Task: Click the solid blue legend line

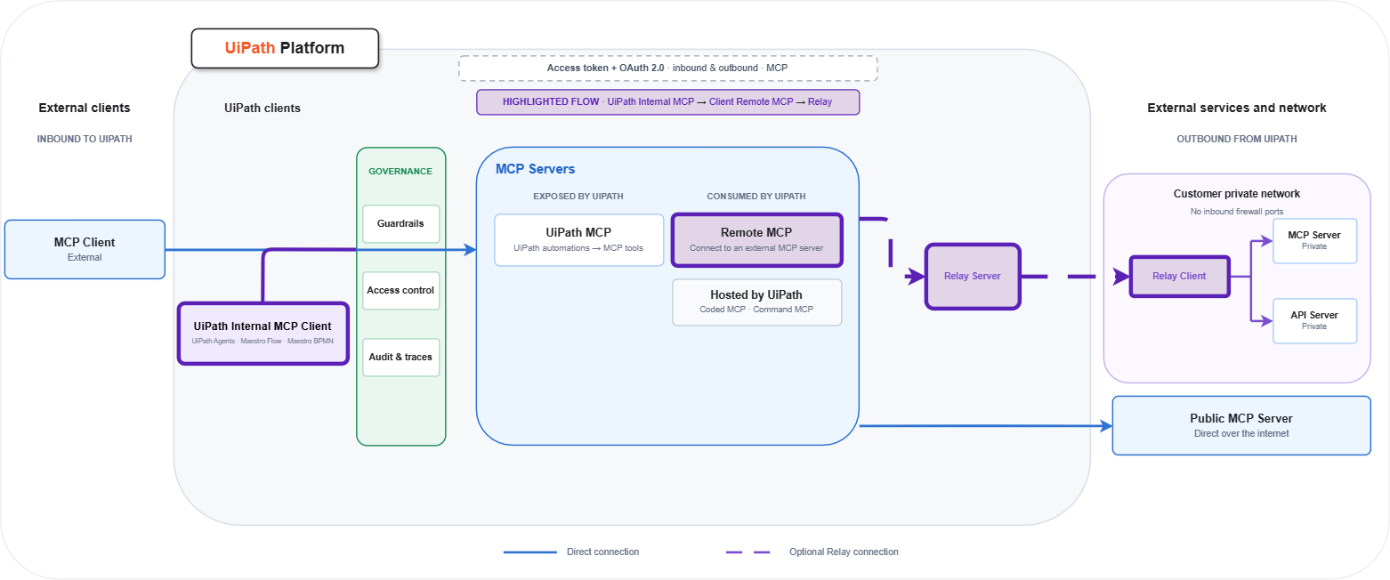Action: tap(530, 552)
